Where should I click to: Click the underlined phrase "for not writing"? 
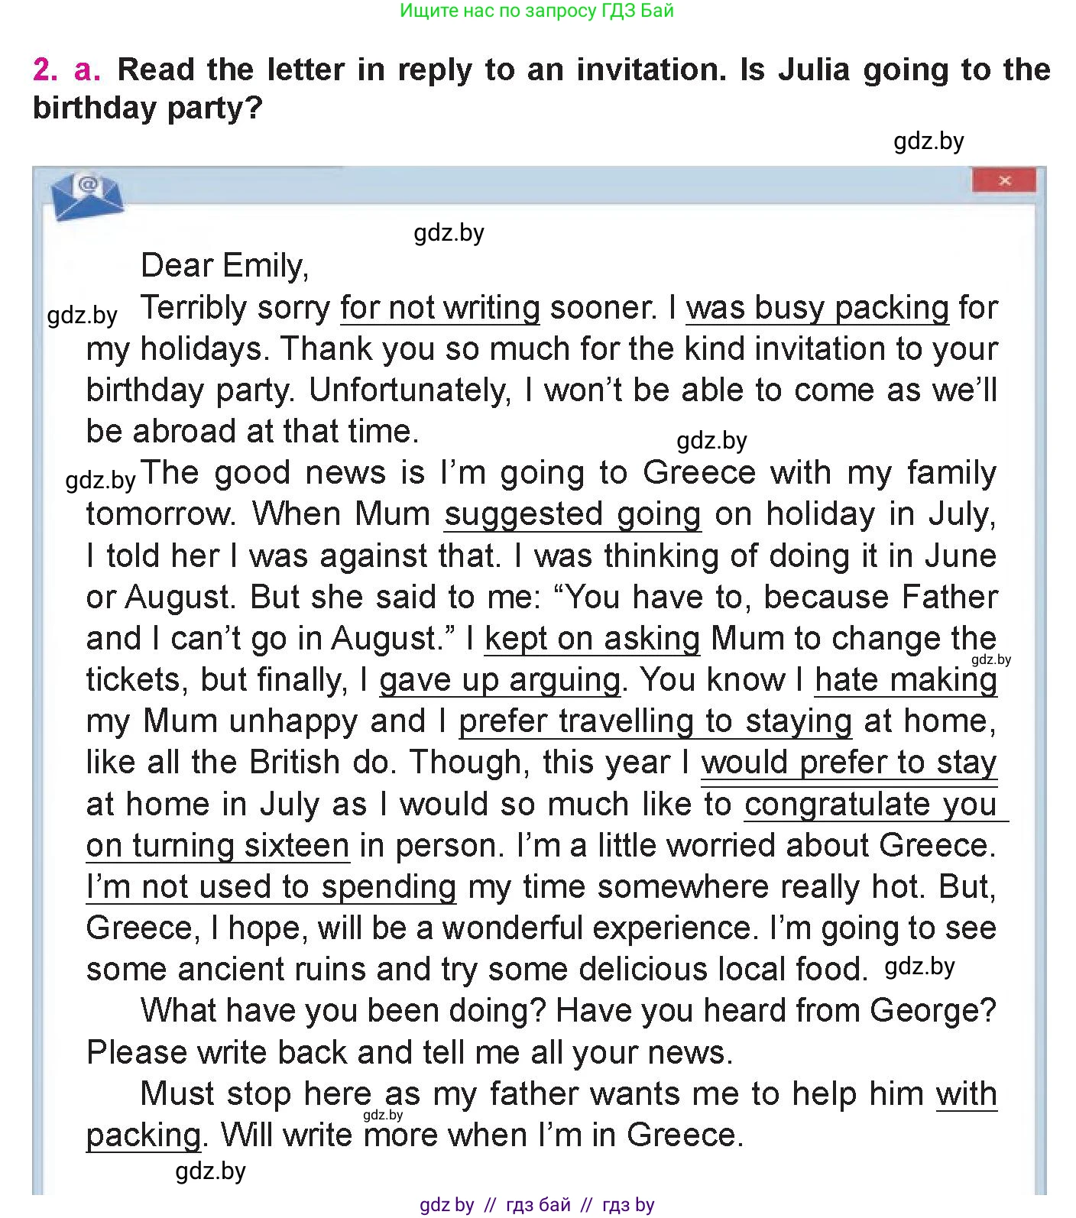[440, 308]
